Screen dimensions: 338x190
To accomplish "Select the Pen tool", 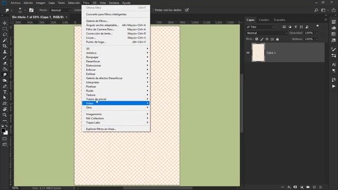I will pos(5,86).
